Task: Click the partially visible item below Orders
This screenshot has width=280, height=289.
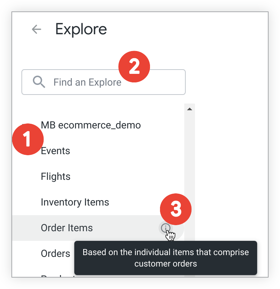Action: (x=57, y=275)
